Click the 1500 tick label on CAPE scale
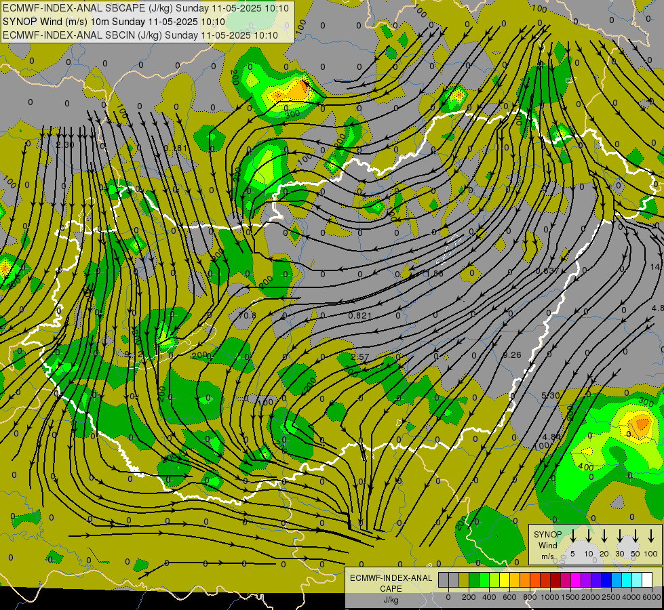Image resolution: width=664 pixels, height=610 pixels. (x=570, y=597)
